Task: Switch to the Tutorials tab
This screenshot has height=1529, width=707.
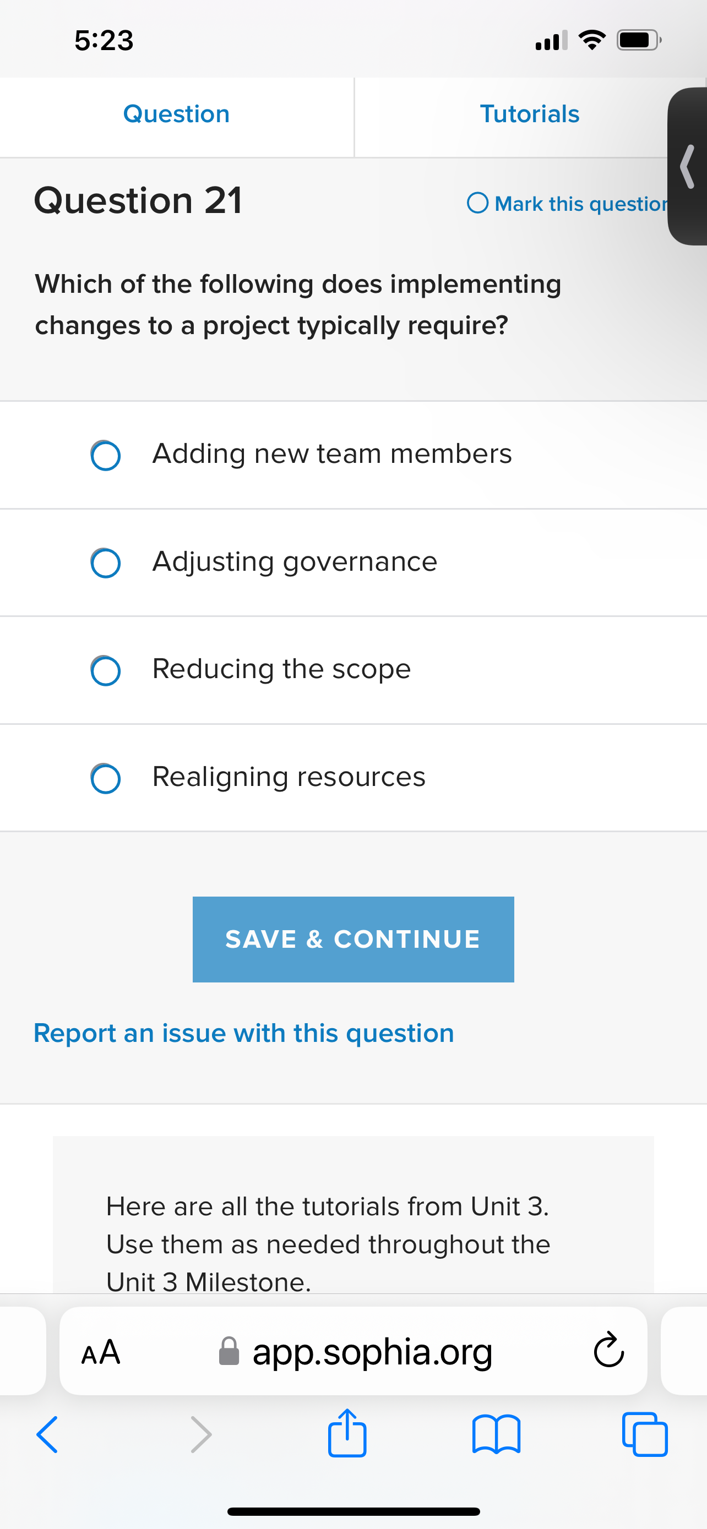Action: coord(530,114)
